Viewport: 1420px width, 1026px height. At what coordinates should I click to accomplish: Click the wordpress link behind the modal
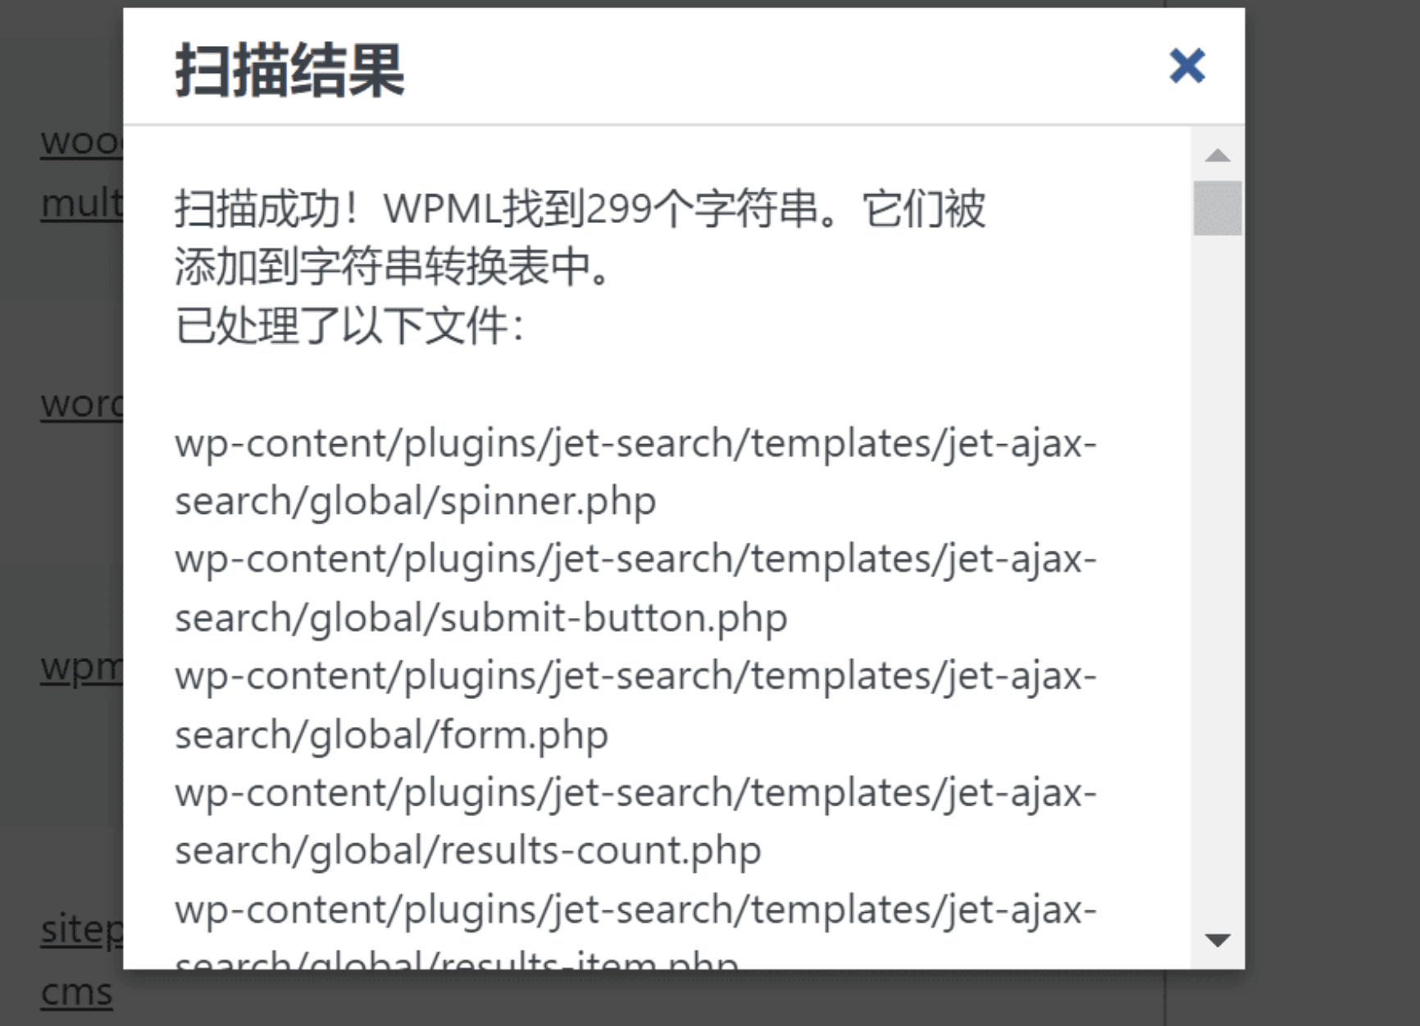78,404
